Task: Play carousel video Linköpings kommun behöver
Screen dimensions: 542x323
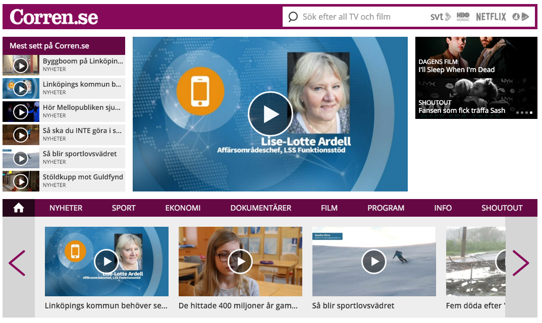Action: click(x=107, y=262)
